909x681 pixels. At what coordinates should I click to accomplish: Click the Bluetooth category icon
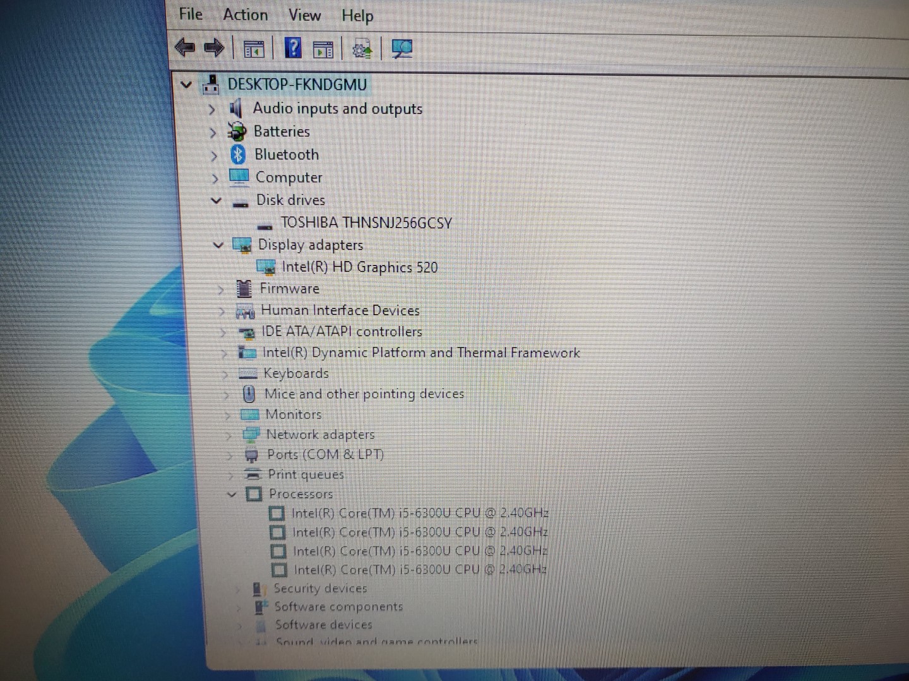pyautogui.click(x=238, y=154)
